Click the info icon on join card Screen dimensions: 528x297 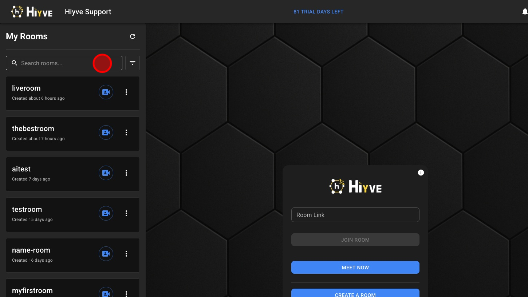tap(421, 173)
